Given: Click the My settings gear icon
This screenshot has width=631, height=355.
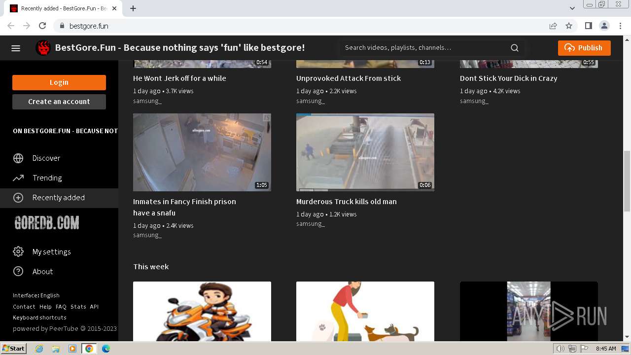Looking at the screenshot, I should click(18, 252).
